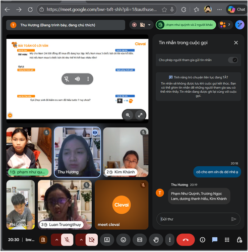Open raised hands list phạm như quỳnh
Viewport: 248px width, 252px height.
(x=186, y=25)
